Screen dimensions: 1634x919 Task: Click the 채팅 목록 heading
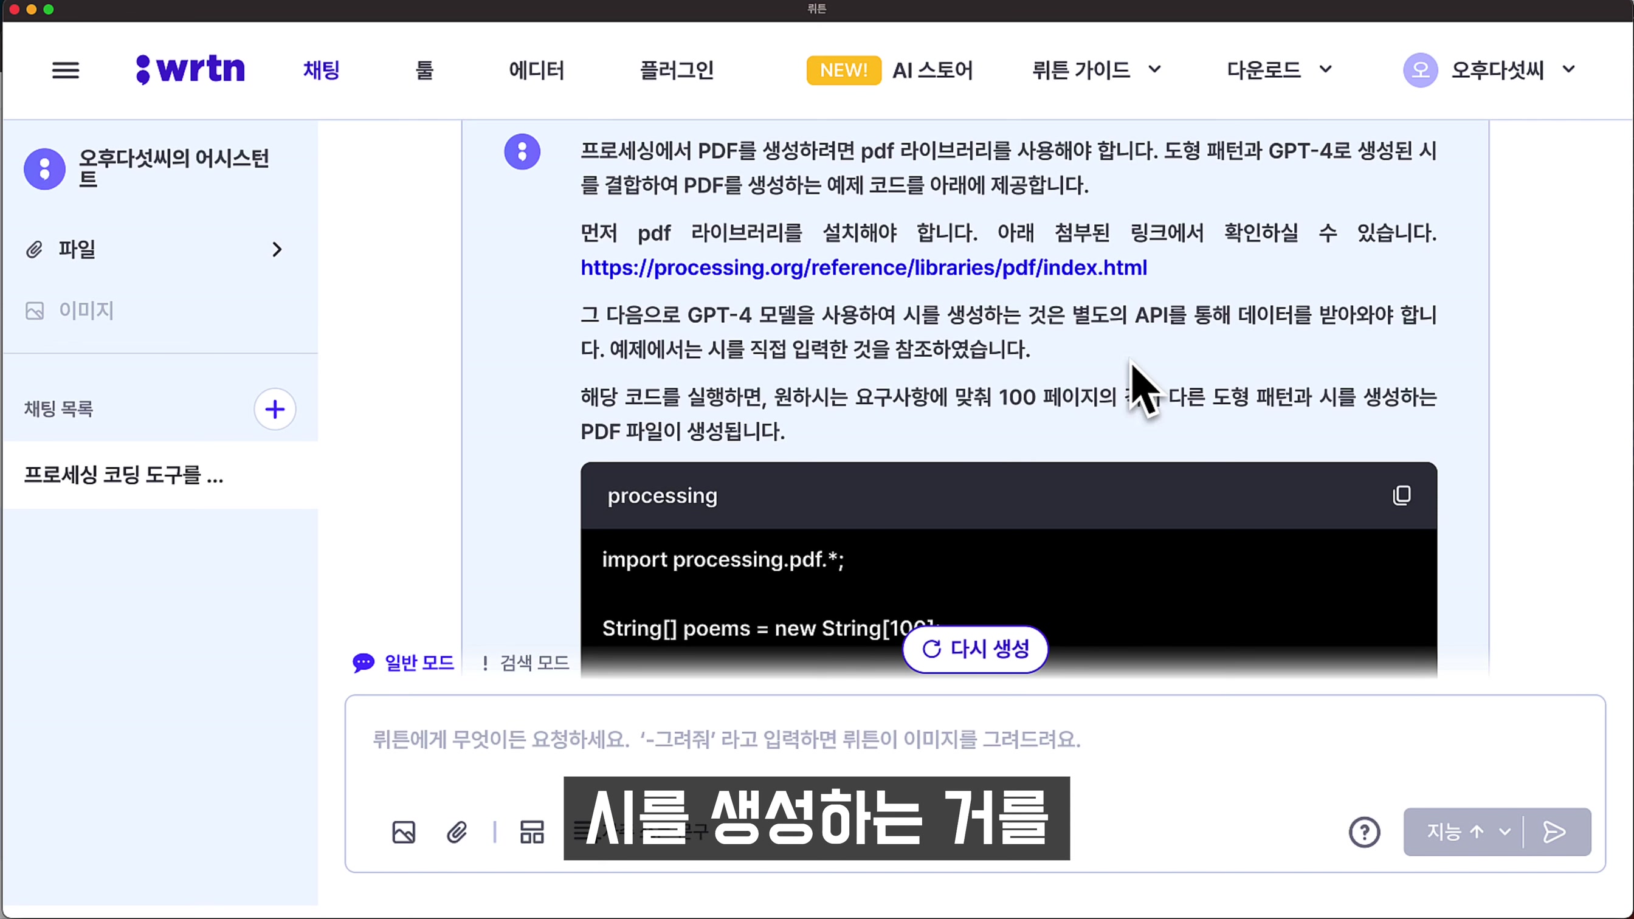(x=58, y=409)
